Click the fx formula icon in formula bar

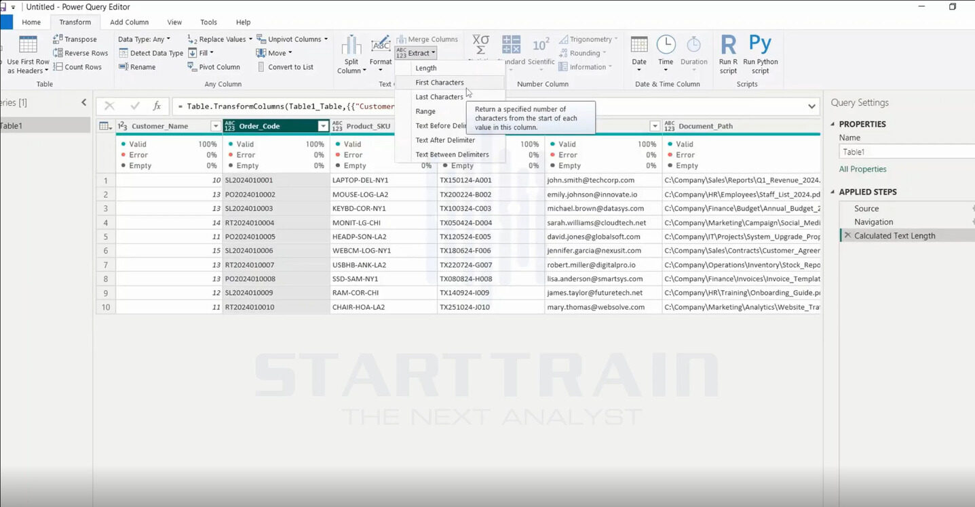(157, 106)
